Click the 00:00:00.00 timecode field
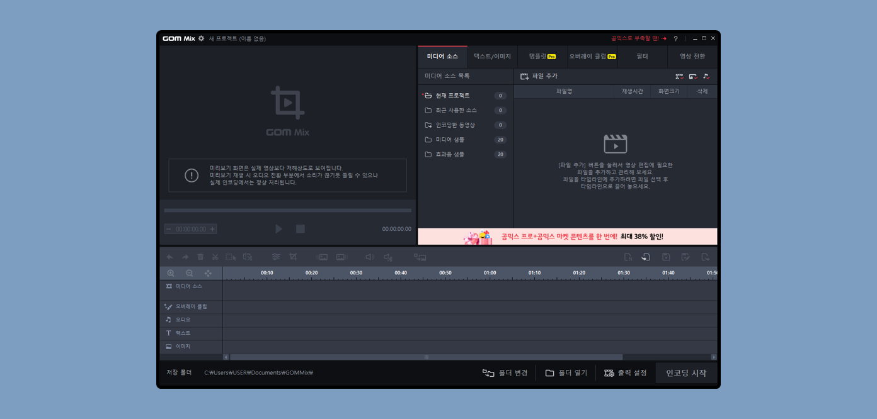Image resolution: width=877 pixels, height=419 pixels. pos(191,229)
